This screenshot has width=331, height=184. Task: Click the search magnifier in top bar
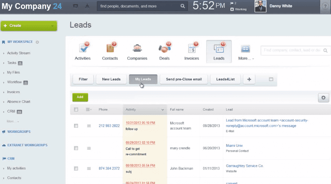click(182, 6)
